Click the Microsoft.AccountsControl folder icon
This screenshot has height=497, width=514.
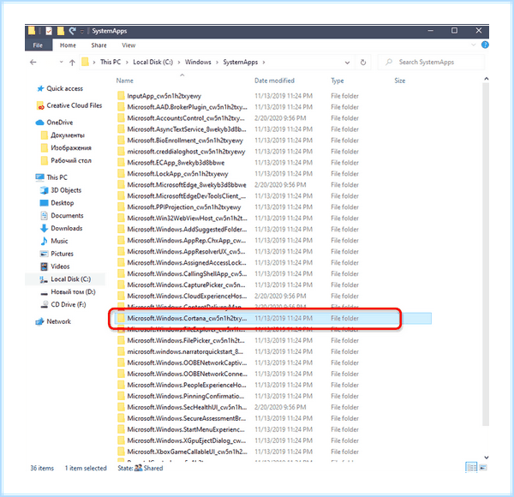tap(121, 118)
